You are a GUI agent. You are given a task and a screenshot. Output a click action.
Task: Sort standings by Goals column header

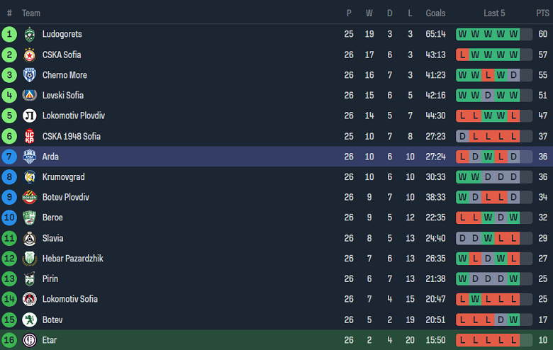pos(435,13)
